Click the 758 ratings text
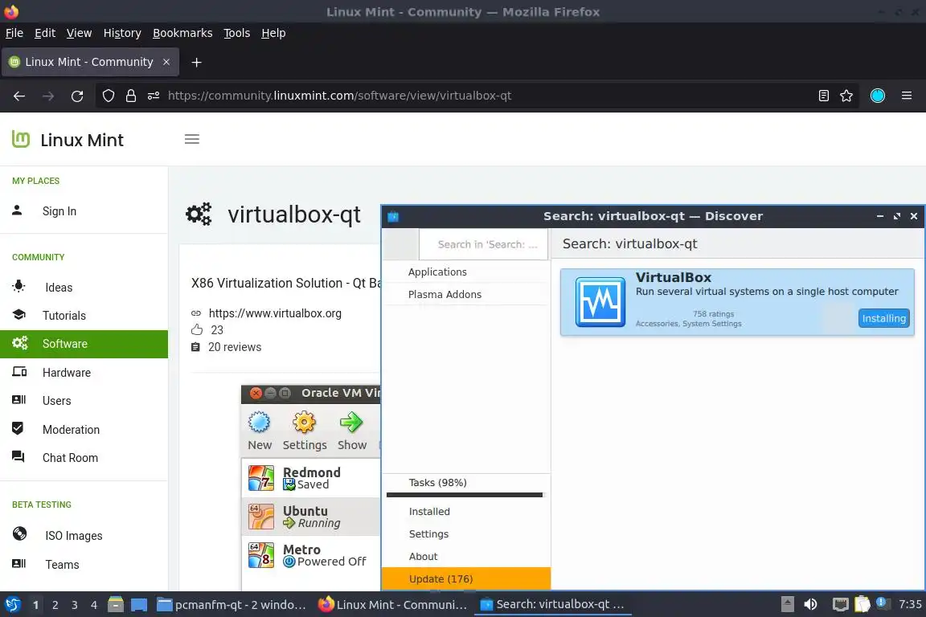This screenshot has width=926, height=617. [x=714, y=313]
